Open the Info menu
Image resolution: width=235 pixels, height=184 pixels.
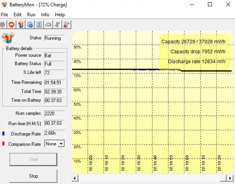[45, 15]
